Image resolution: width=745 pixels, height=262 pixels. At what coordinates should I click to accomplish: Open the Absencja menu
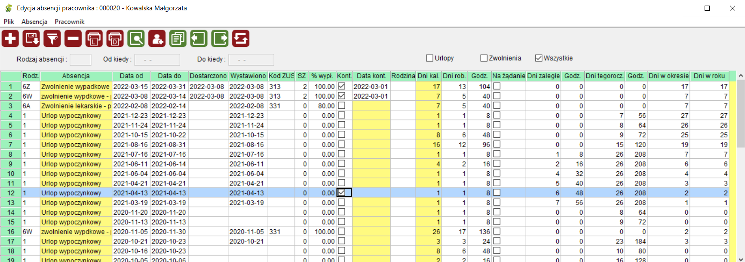click(x=34, y=22)
